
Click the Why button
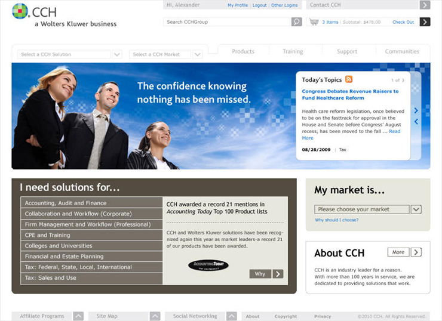260,274
